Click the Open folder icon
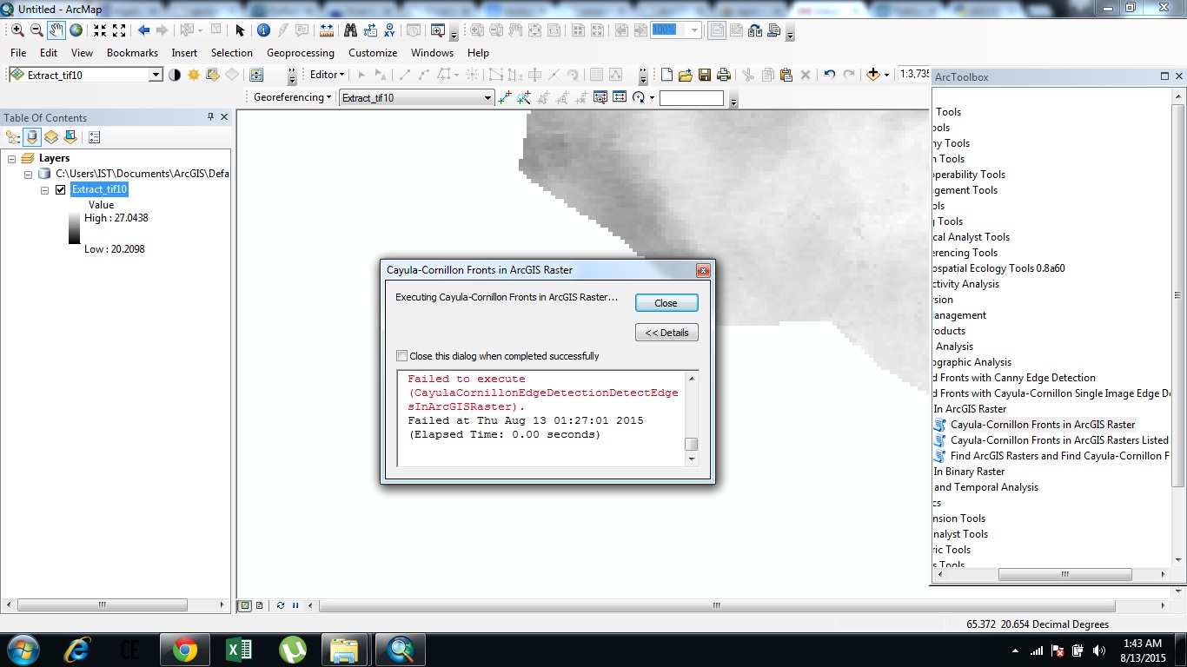Viewport: 1187px width, 667px height. click(686, 75)
